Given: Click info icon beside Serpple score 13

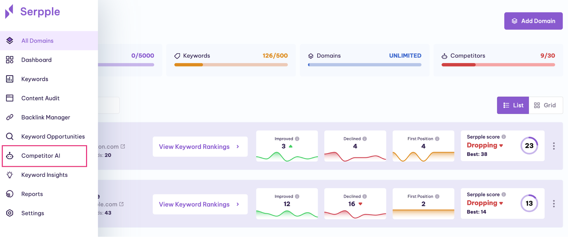Looking at the screenshot, I should click(504, 194).
